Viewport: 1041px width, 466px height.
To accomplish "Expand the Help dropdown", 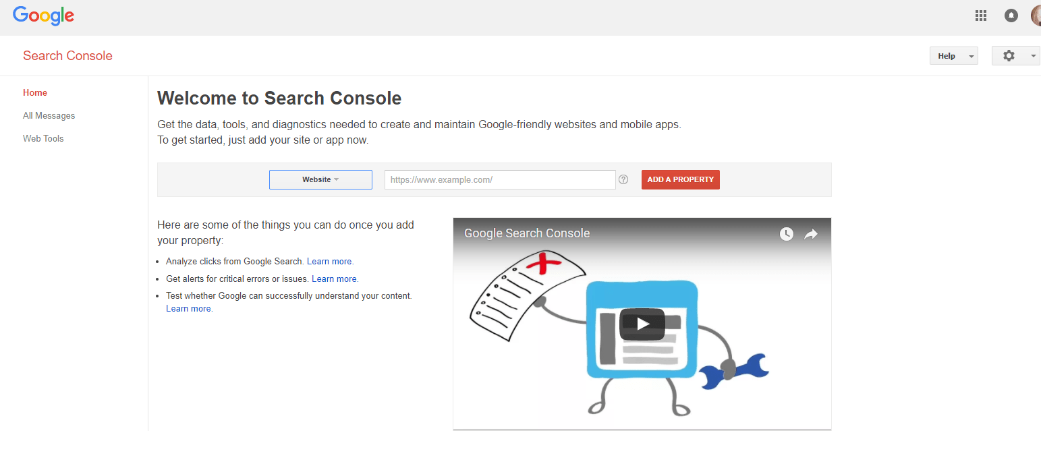I will (x=953, y=56).
